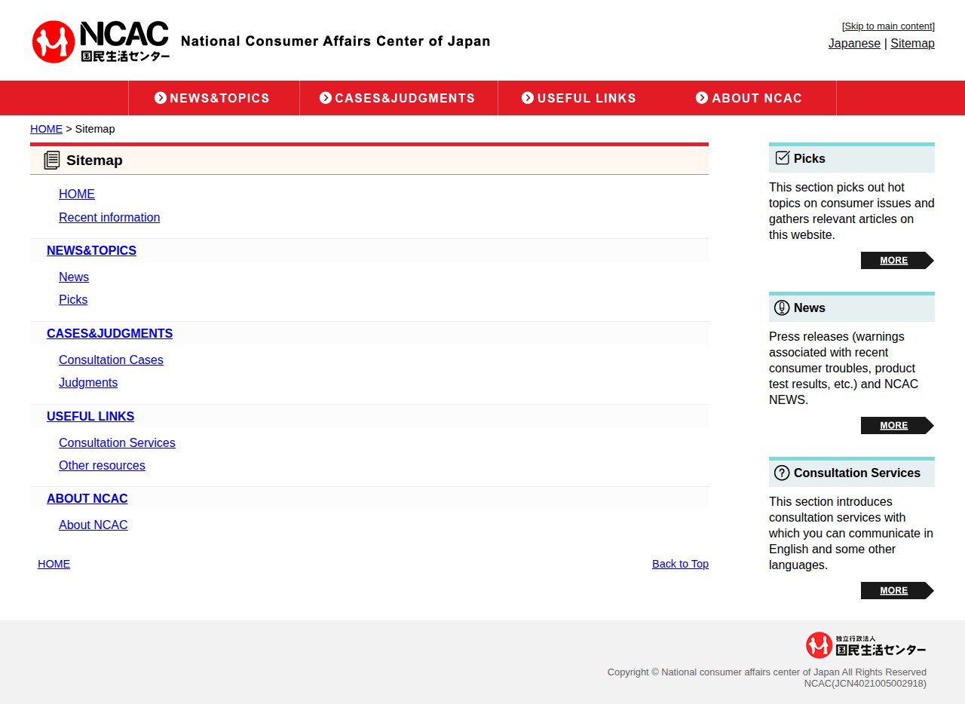This screenshot has width=965, height=704.
Task: Click the "Consultation Services" sidebar panel heading
Action: point(857,473)
